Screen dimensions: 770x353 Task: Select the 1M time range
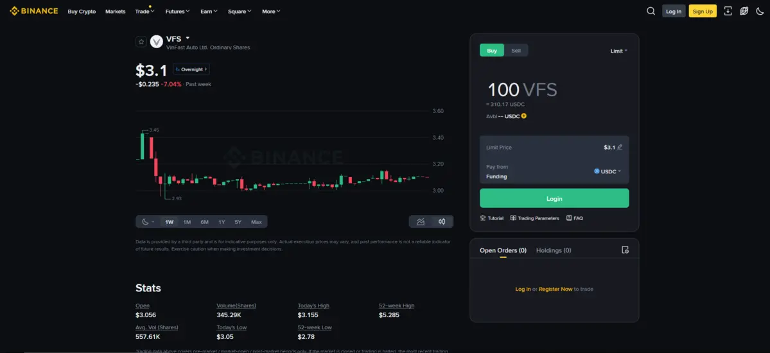click(x=187, y=222)
